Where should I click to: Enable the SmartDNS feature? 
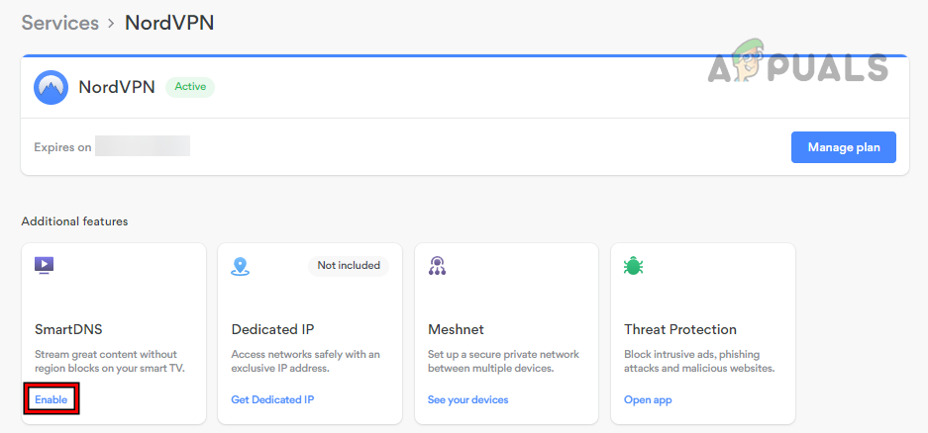pyautogui.click(x=51, y=399)
